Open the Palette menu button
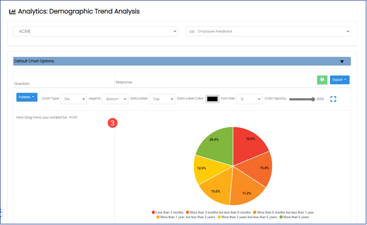The image size is (367, 225). 27,97
